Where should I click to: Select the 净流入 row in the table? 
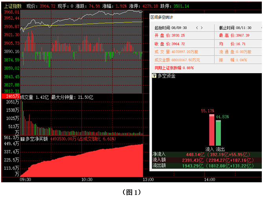pos(206,154)
